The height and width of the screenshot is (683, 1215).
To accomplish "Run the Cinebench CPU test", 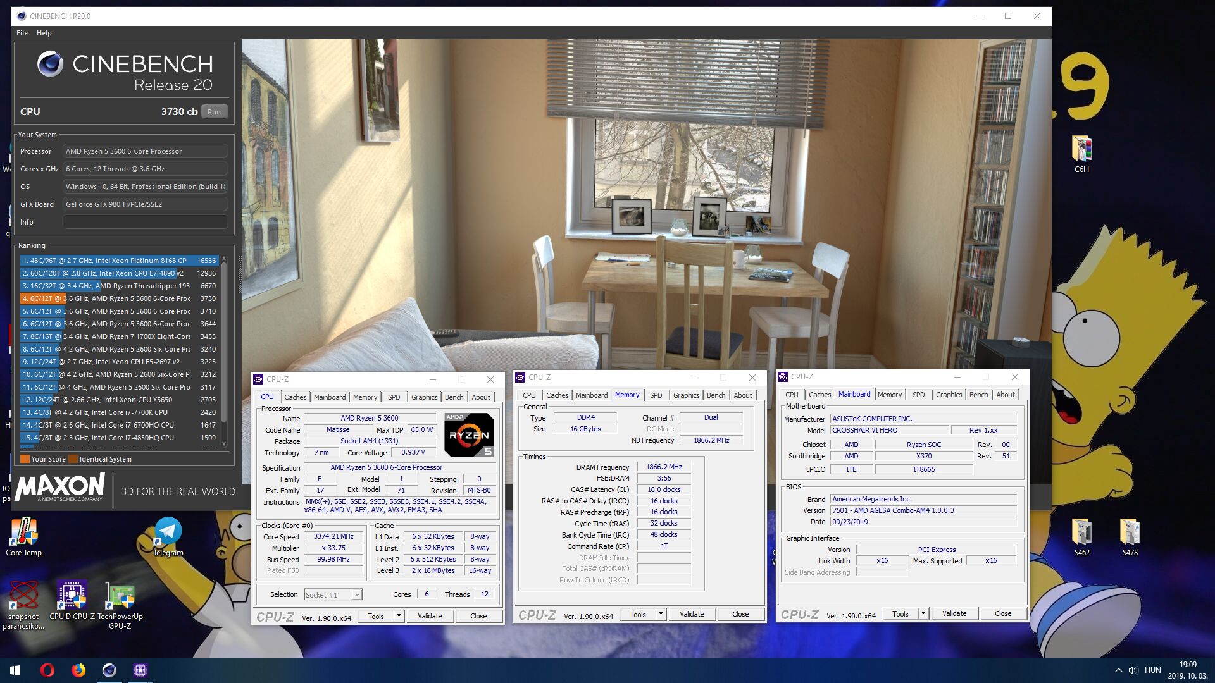I will (215, 112).
